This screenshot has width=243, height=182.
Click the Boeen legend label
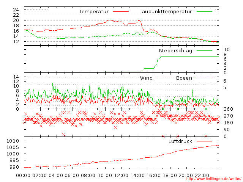(x=184, y=78)
